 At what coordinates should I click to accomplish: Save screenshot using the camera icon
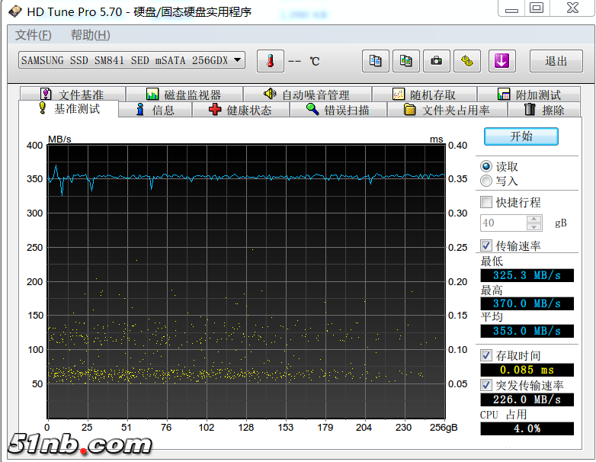click(x=436, y=61)
